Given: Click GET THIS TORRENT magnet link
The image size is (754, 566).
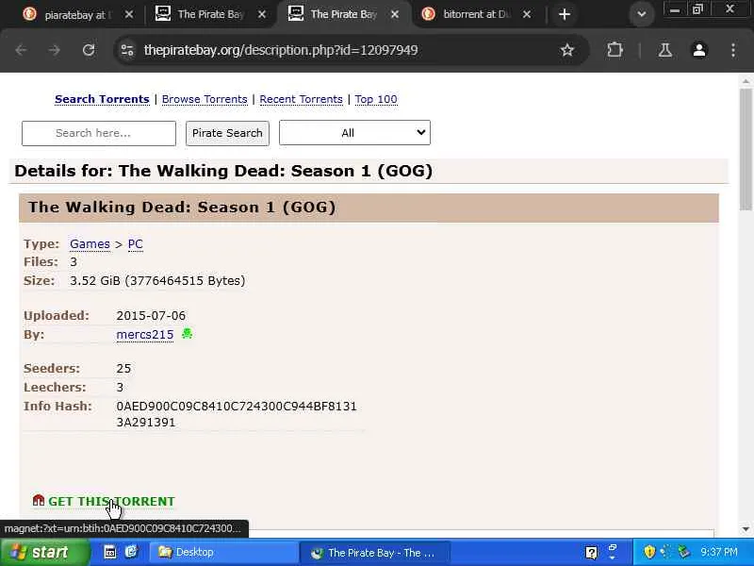Looking at the screenshot, I should pyautogui.click(x=111, y=501).
